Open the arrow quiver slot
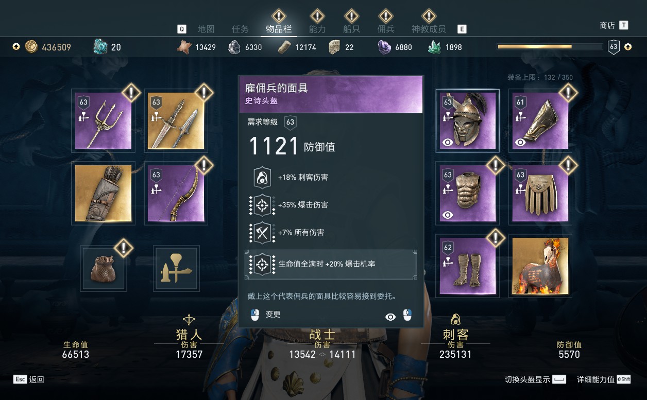647x400 pixels. click(x=103, y=193)
